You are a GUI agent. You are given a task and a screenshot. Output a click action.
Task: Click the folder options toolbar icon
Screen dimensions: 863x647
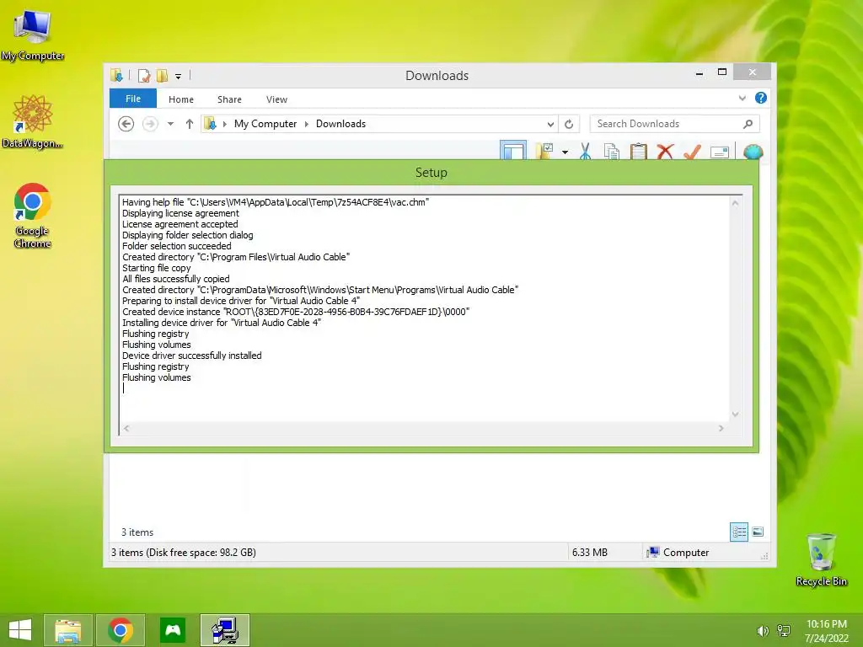[544, 151]
